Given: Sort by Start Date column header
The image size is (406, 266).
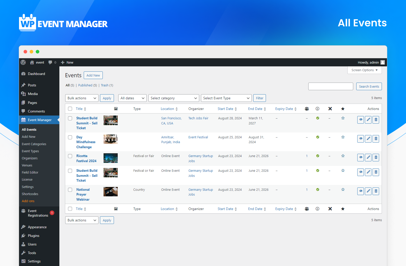Looking at the screenshot, I should tap(227, 109).
